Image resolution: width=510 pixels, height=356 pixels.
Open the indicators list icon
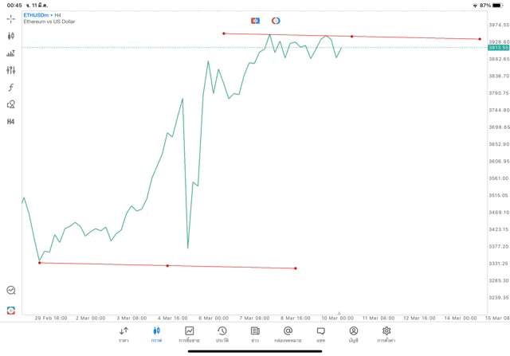click(x=10, y=53)
